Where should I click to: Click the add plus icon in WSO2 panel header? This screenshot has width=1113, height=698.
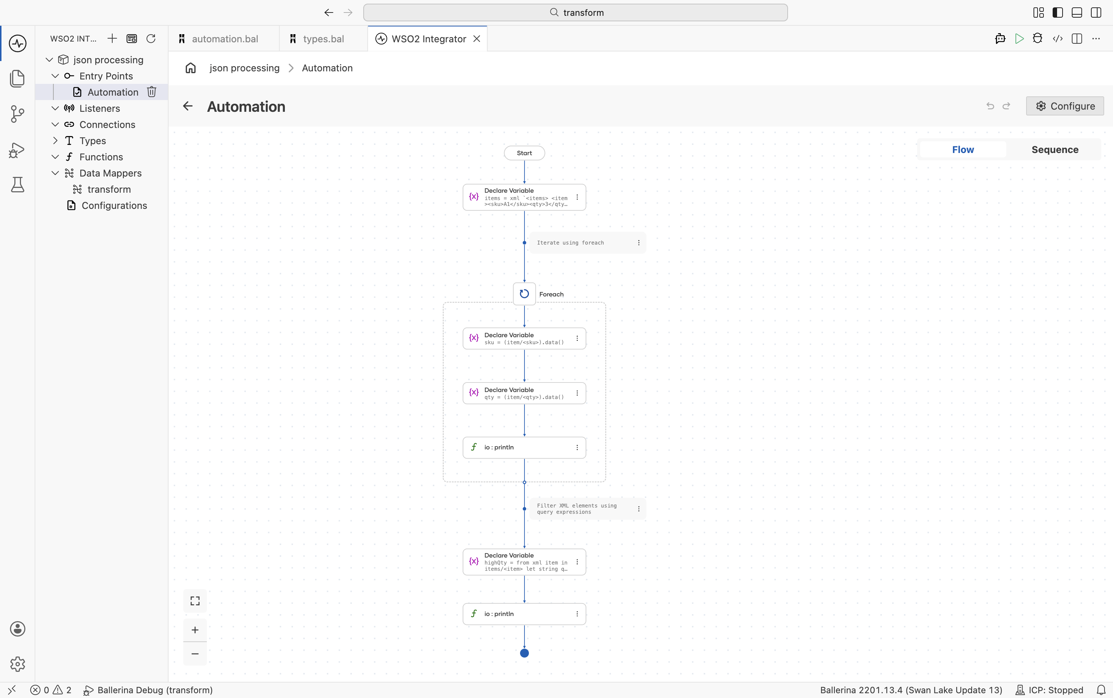pos(112,38)
